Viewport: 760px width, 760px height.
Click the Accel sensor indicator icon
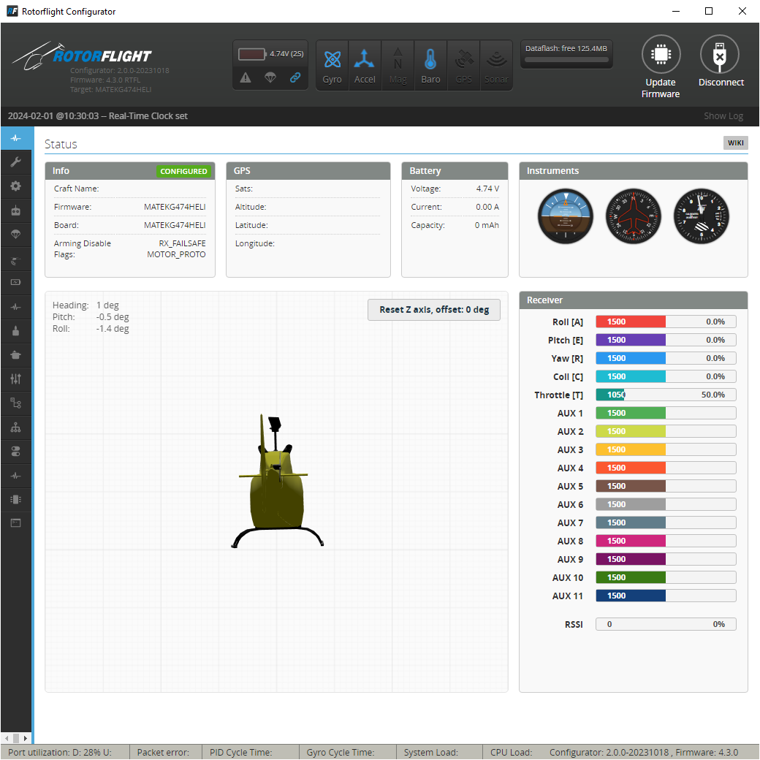[x=365, y=65]
